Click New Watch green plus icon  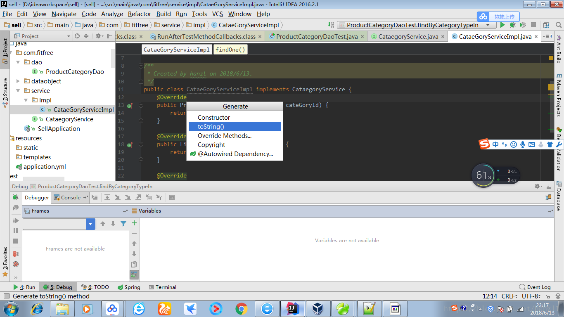pyautogui.click(x=134, y=223)
